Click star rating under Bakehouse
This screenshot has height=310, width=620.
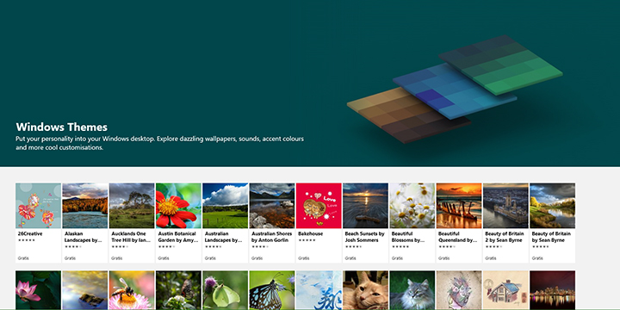307,240
